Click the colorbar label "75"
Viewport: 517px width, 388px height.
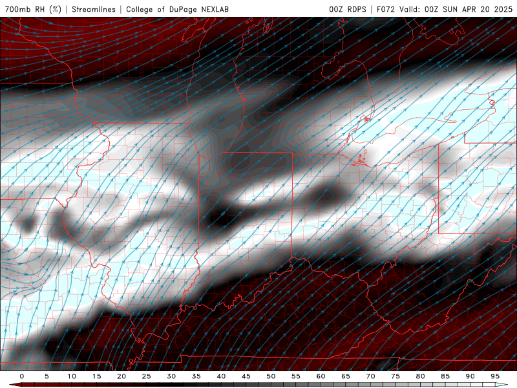click(x=396, y=376)
